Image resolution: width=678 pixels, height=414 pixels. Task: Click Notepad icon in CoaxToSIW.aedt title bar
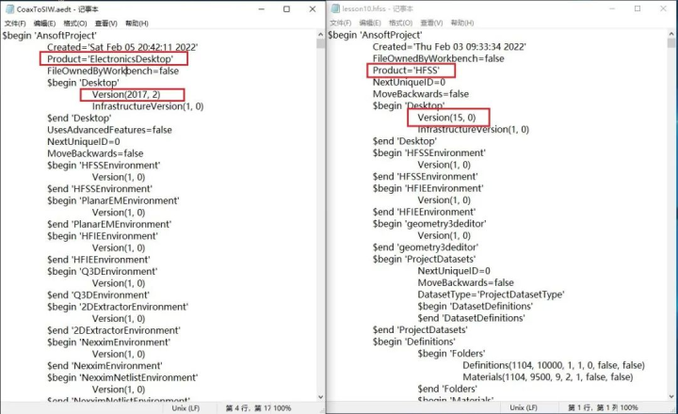[9, 9]
